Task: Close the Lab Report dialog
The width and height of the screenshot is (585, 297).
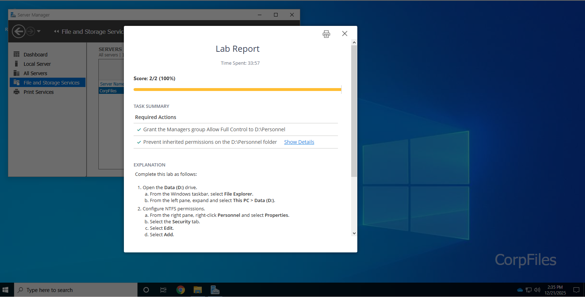Action: pyautogui.click(x=345, y=33)
